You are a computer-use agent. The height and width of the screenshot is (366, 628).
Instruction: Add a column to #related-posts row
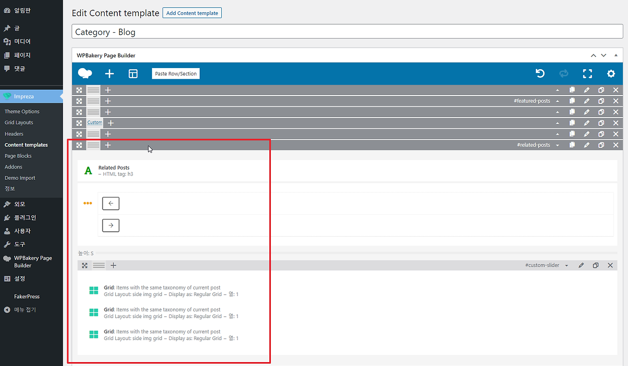click(x=108, y=145)
